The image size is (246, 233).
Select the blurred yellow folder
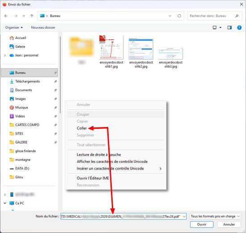pos(81,47)
